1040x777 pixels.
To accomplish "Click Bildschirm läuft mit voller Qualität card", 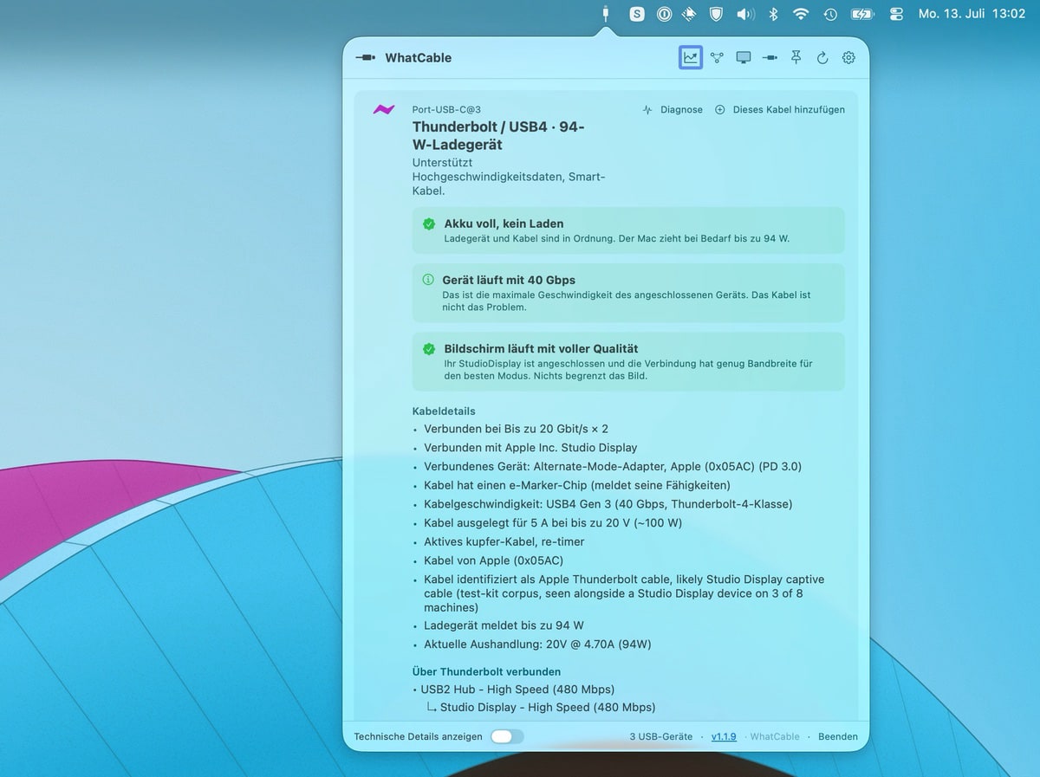I will (x=628, y=361).
